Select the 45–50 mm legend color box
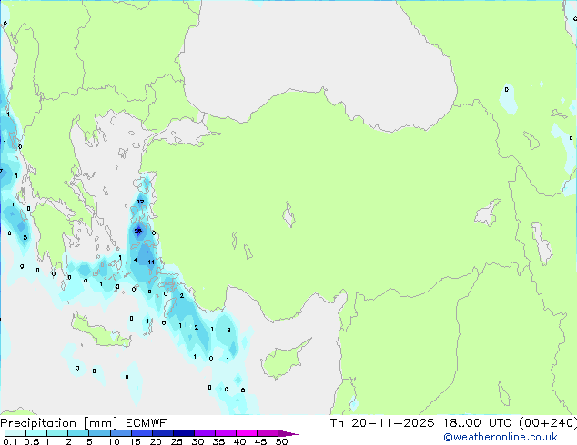The height and width of the screenshot is (445, 577). 268,433
